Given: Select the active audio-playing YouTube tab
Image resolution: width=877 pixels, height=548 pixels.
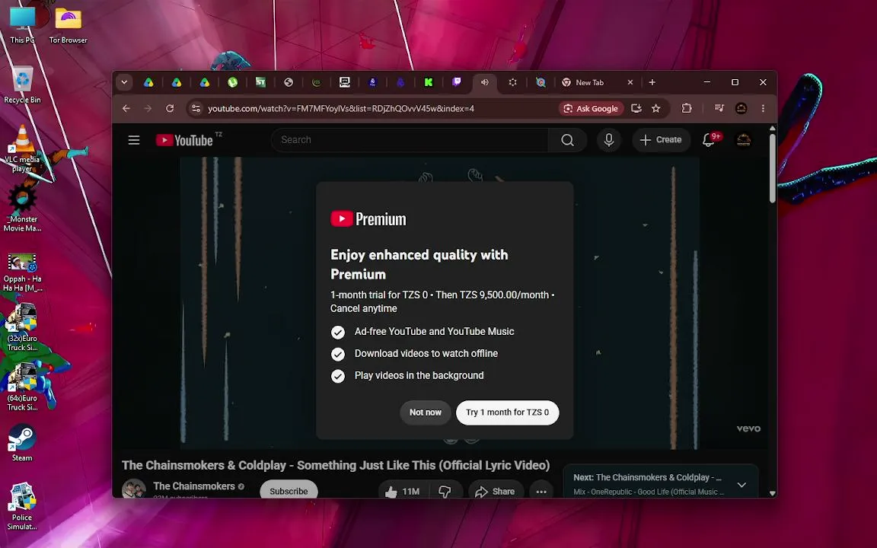Looking at the screenshot, I should click(484, 82).
